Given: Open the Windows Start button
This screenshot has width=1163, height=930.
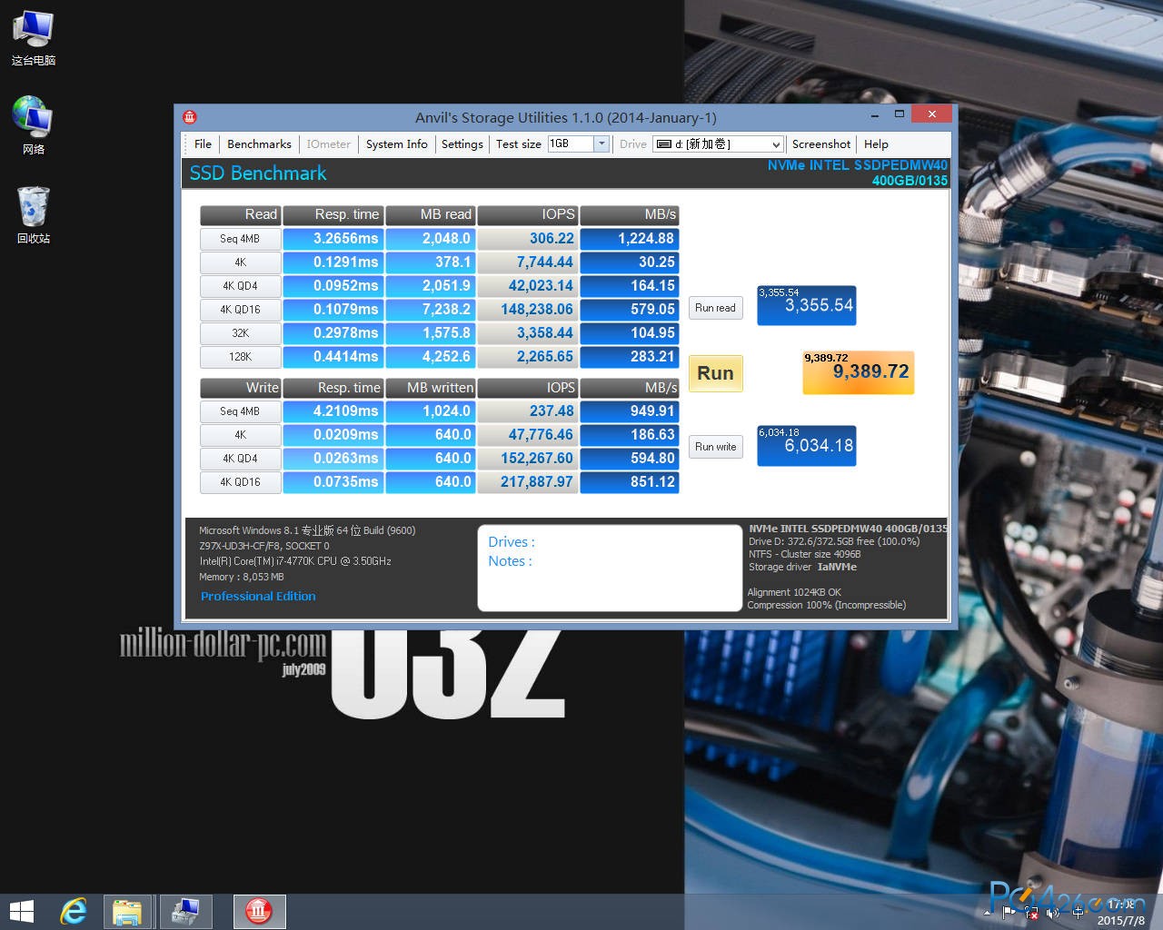Looking at the screenshot, I should 21,911.
